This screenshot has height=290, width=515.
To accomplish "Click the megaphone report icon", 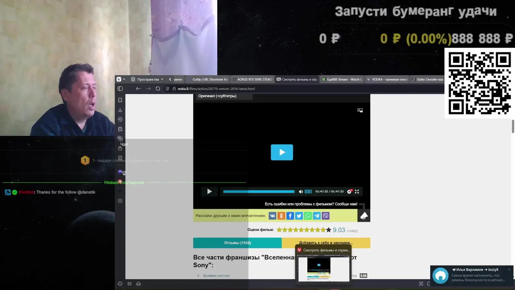I will (364, 215).
